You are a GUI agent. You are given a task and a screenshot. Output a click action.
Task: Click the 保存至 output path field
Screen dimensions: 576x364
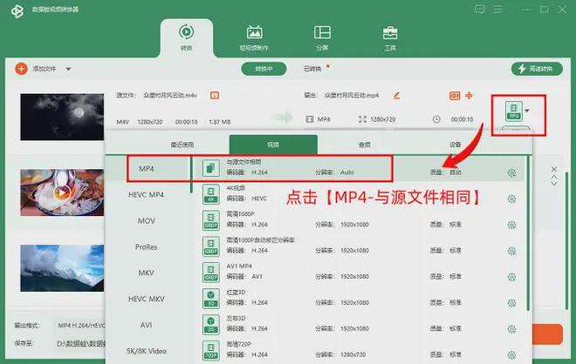click(81, 343)
